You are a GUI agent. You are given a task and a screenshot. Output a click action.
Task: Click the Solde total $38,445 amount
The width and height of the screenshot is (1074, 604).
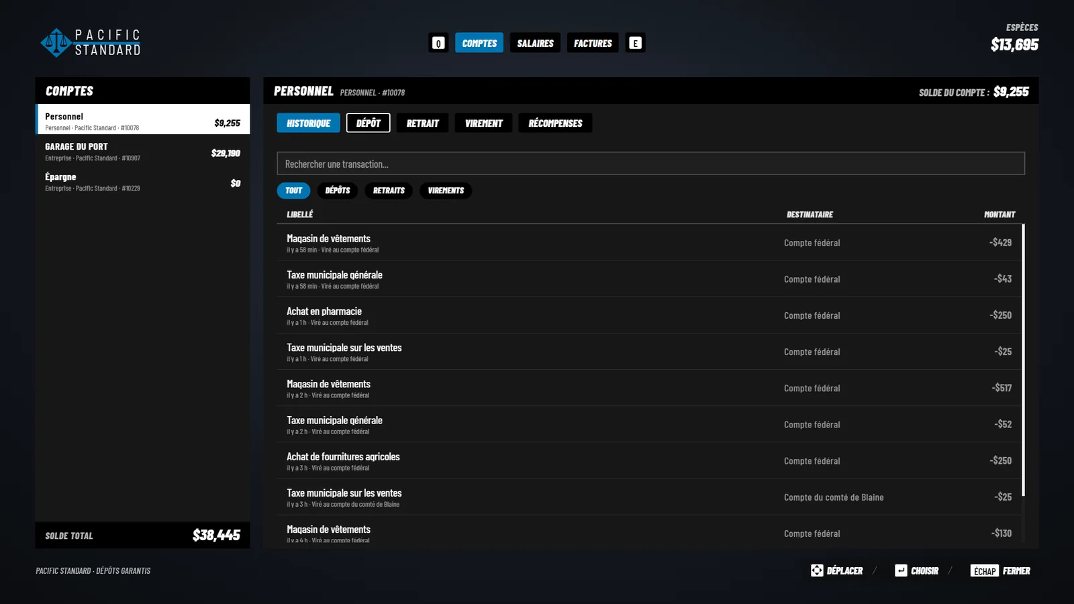(216, 535)
